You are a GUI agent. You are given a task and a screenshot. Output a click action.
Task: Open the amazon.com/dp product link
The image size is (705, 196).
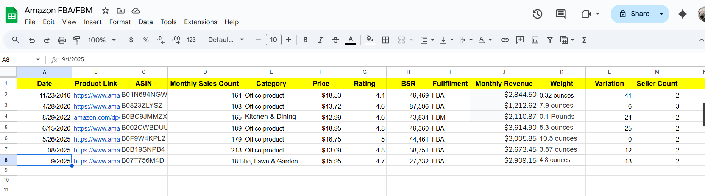(x=96, y=117)
